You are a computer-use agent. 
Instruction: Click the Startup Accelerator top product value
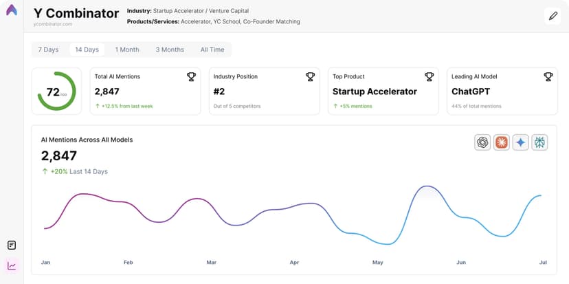375,91
